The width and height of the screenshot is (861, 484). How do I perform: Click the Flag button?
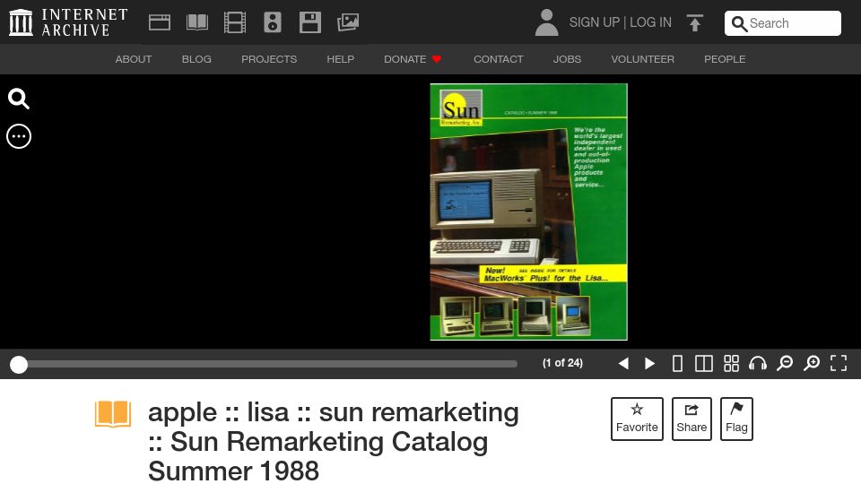pos(736,419)
